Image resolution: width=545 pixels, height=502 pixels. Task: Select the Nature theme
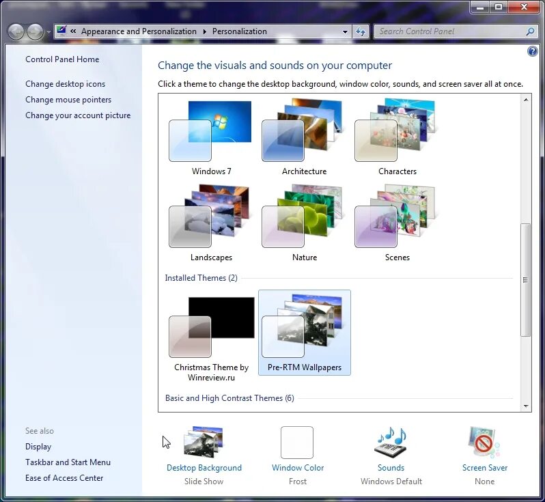pos(304,223)
